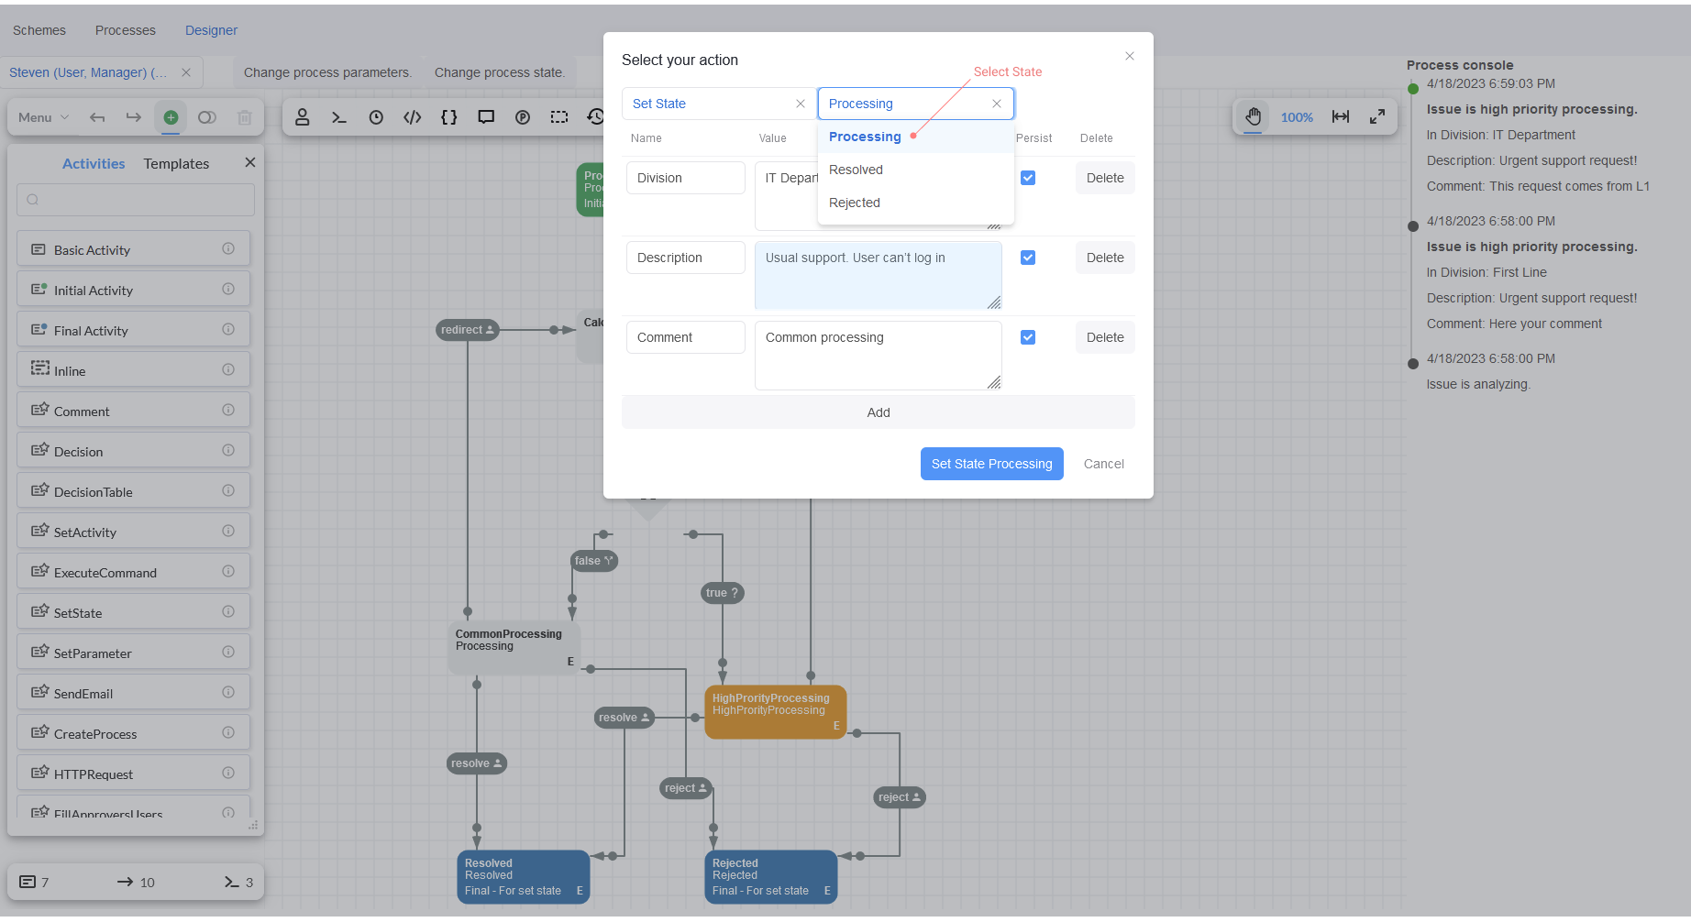
Task: Select the HighProrityProcessing activity node
Action: tap(776, 712)
